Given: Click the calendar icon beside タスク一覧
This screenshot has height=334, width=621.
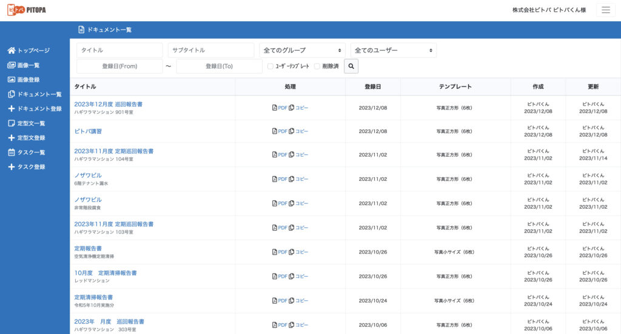Looking at the screenshot, I should 12,152.
